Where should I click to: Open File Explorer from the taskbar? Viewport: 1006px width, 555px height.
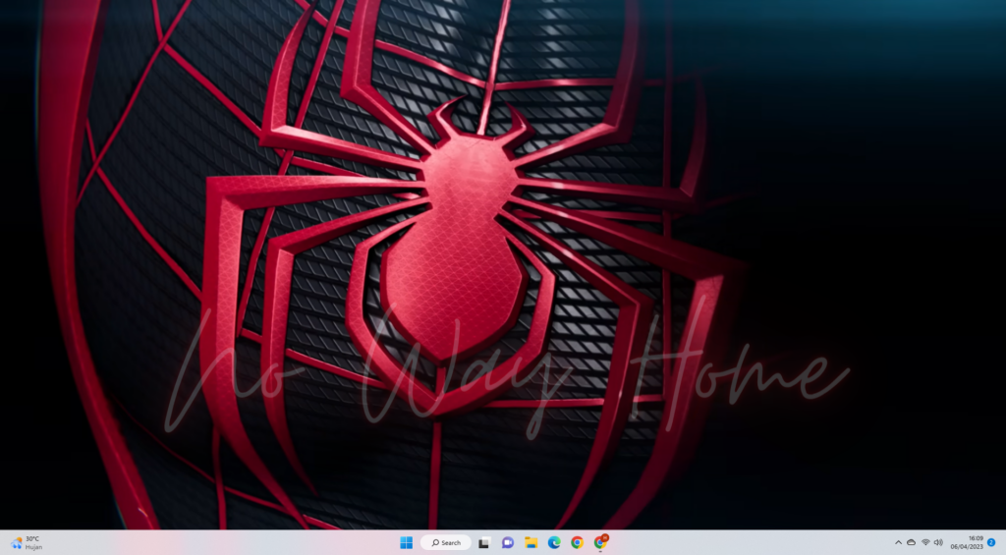(531, 543)
